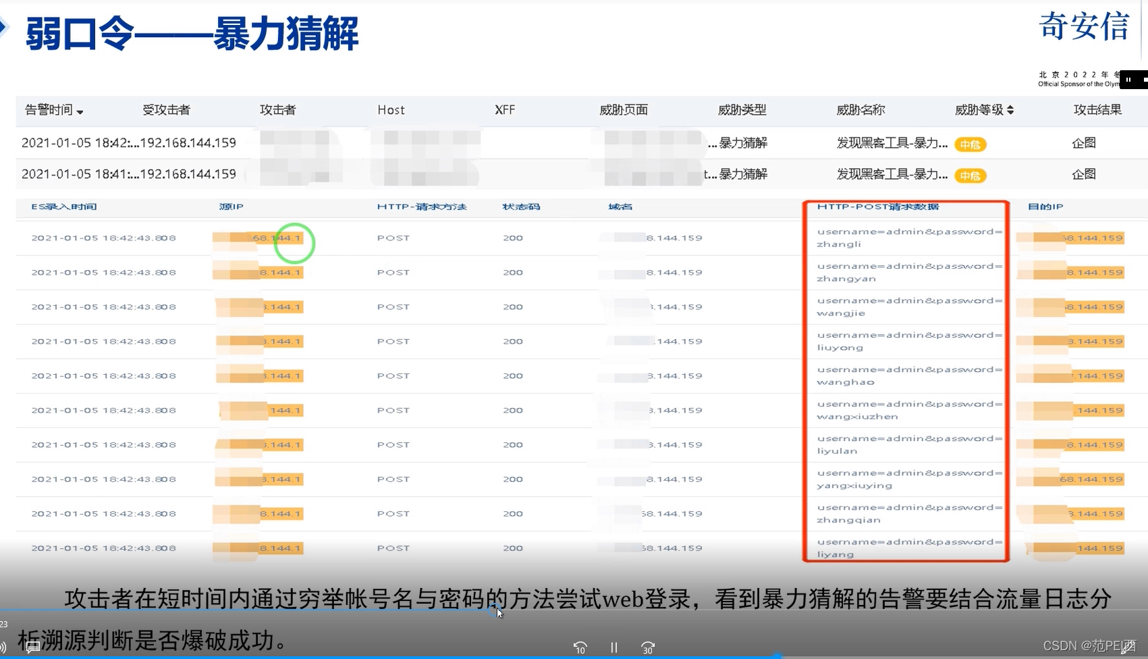The width and height of the screenshot is (1148, 659).
Task: Click the 攻击结果 column header
Action: pos(1097,110)
